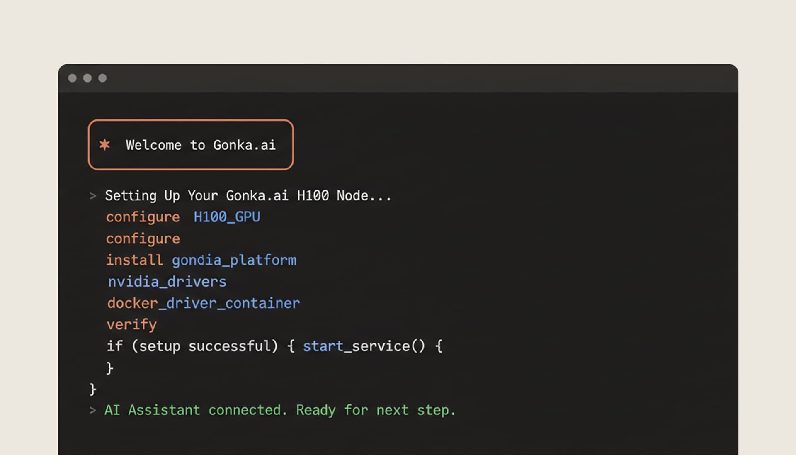Image resolution: width=796 pixels, height=455 pixels.
Task: Select the 'configure H100_GPU' command line
Action: point(183,217)
